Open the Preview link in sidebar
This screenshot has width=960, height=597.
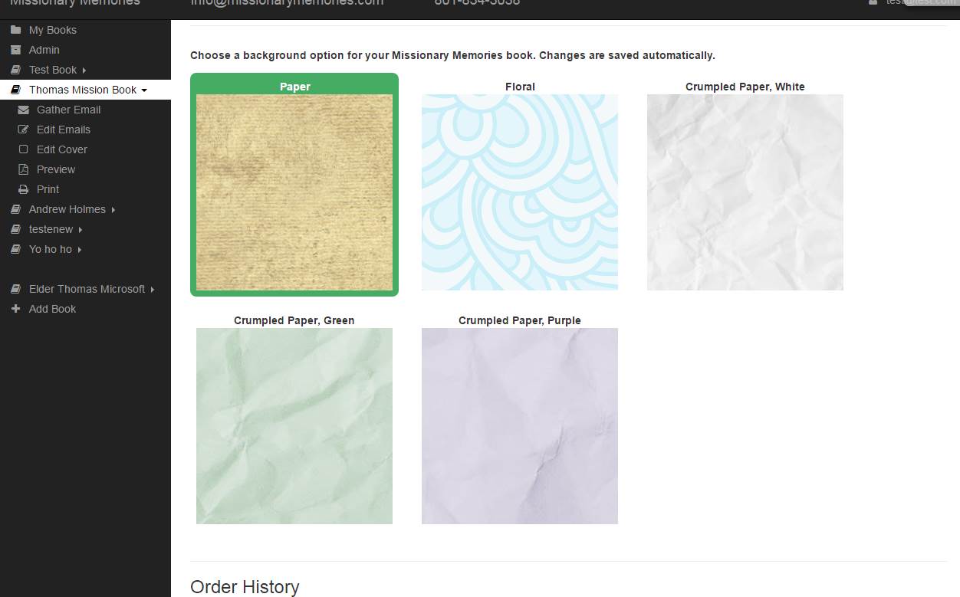pos(56,169)
